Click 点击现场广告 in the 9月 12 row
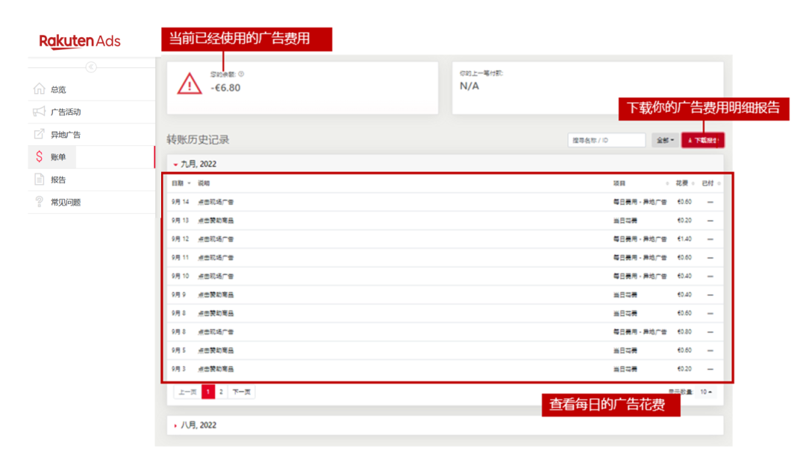This screenshot has height=453, width=806. click(x=216, y=239)
